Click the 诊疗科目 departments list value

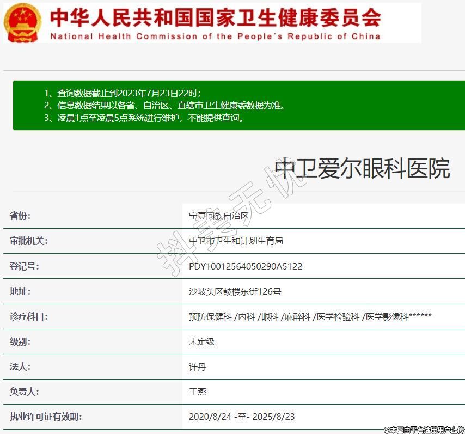(x=310, y=316)
